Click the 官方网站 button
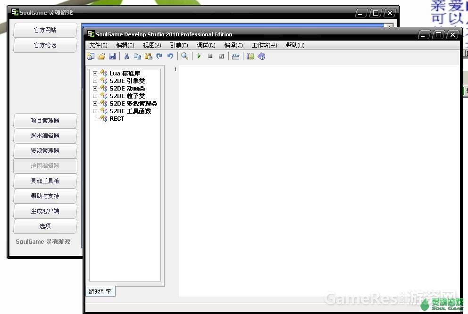 (45, 30)
